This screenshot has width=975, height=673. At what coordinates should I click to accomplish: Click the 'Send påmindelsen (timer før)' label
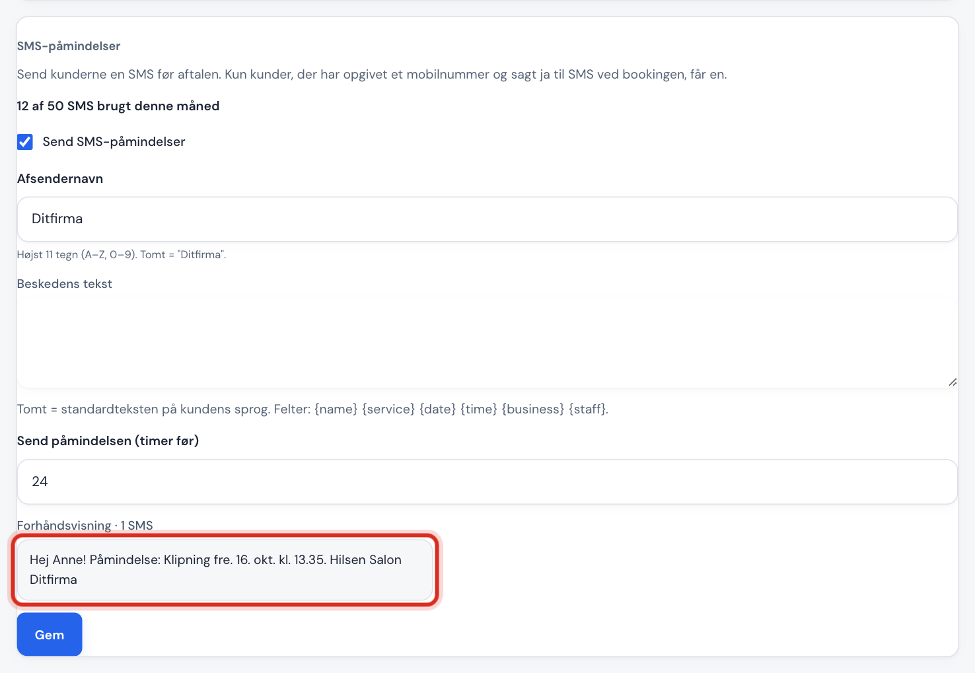pos(108,441)
